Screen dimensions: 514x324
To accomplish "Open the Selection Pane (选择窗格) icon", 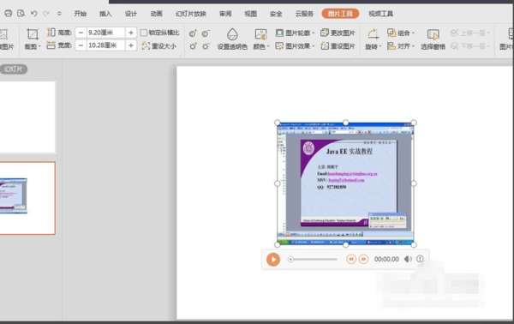I will coord(433,35).
